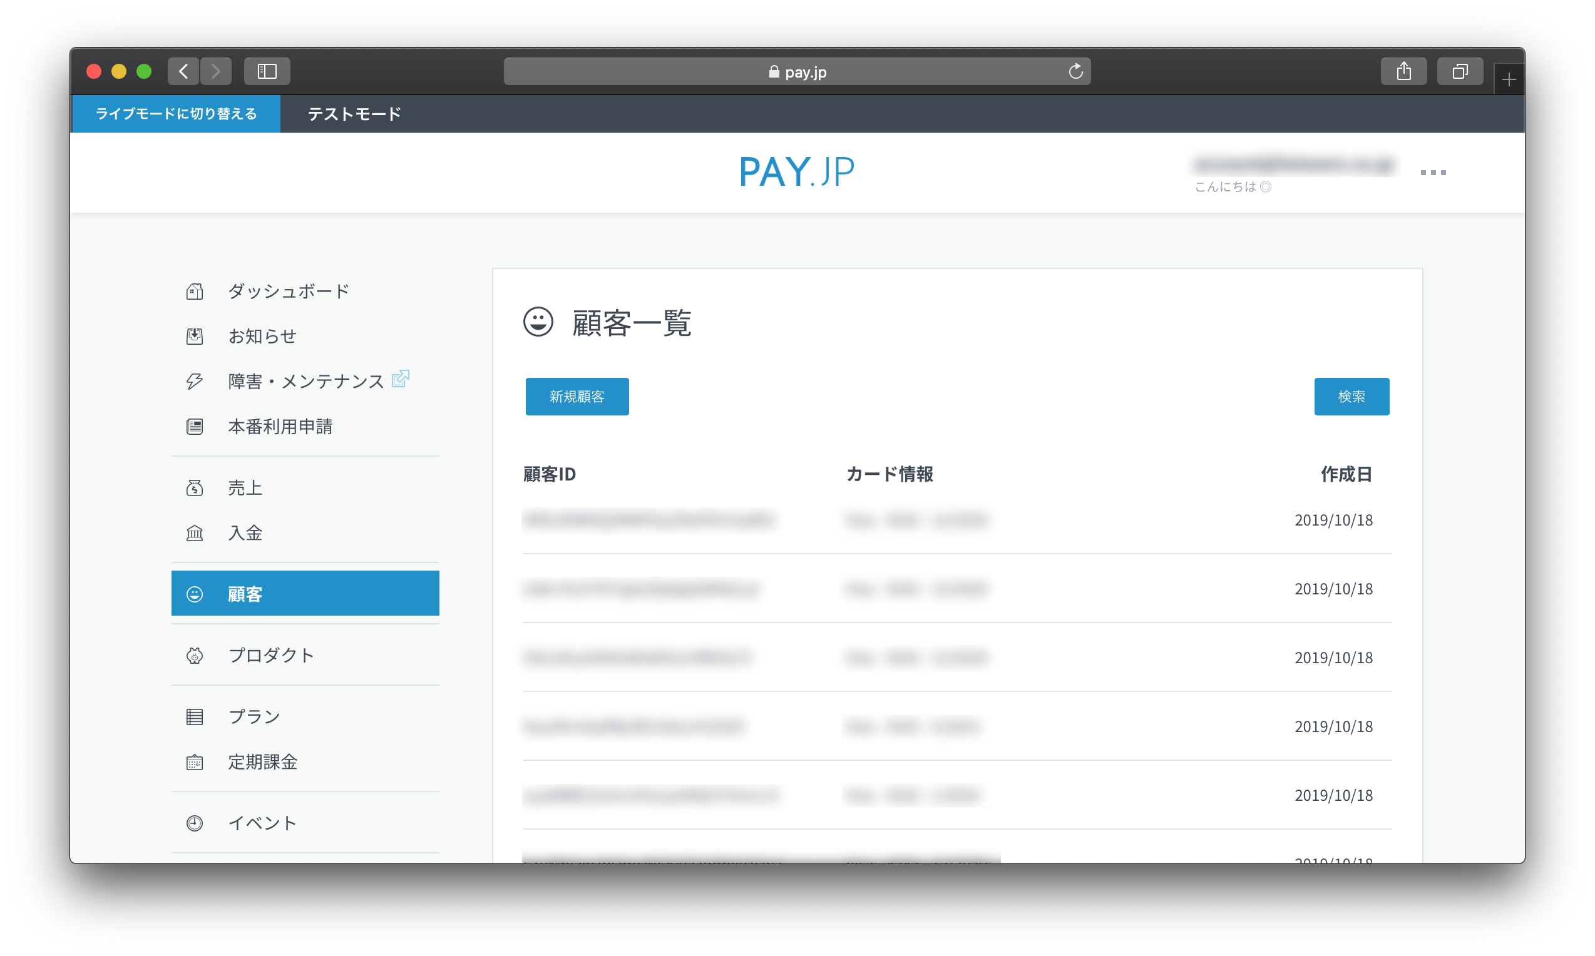Open the fourth blurred customer ID row
This screenshot has height=956, width=1595.
point(634,726)
